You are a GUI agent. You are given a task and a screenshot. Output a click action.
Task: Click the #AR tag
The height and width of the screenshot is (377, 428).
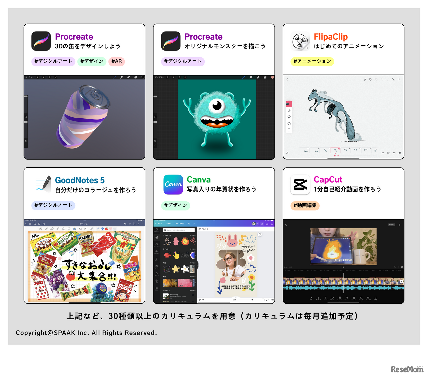(117, 61)
